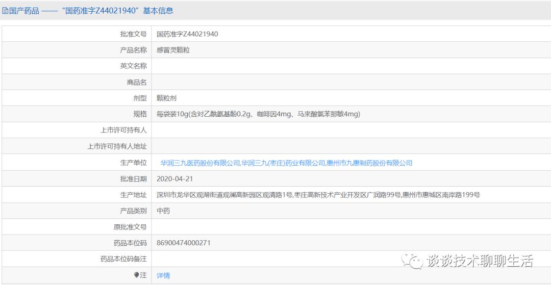Click the bulb icon beside 注 label
The image size is (551, 285).
tap(136, 275)
